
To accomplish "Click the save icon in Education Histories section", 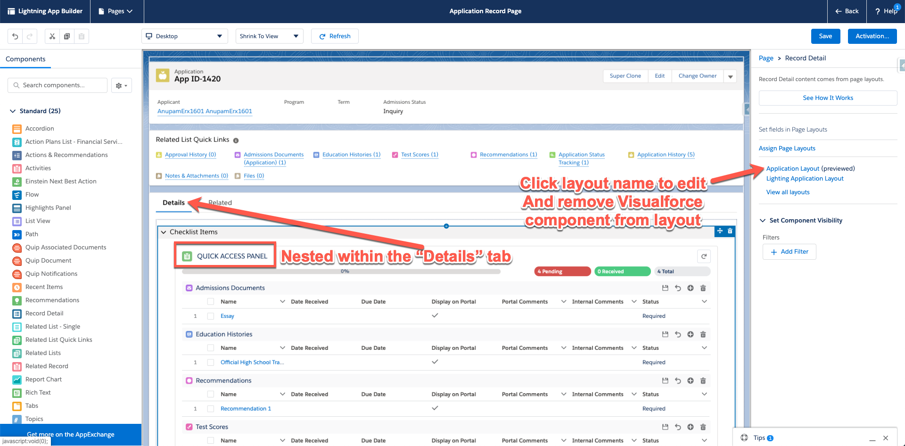I will [665, 334].
